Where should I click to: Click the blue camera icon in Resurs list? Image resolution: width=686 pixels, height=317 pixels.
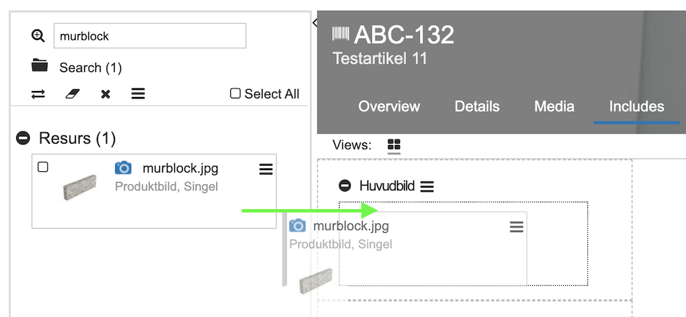123,168
